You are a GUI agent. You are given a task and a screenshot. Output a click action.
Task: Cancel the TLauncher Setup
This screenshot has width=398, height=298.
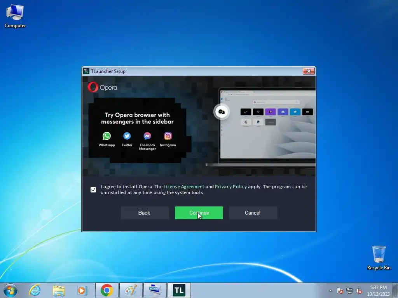(x=253, y=213)
